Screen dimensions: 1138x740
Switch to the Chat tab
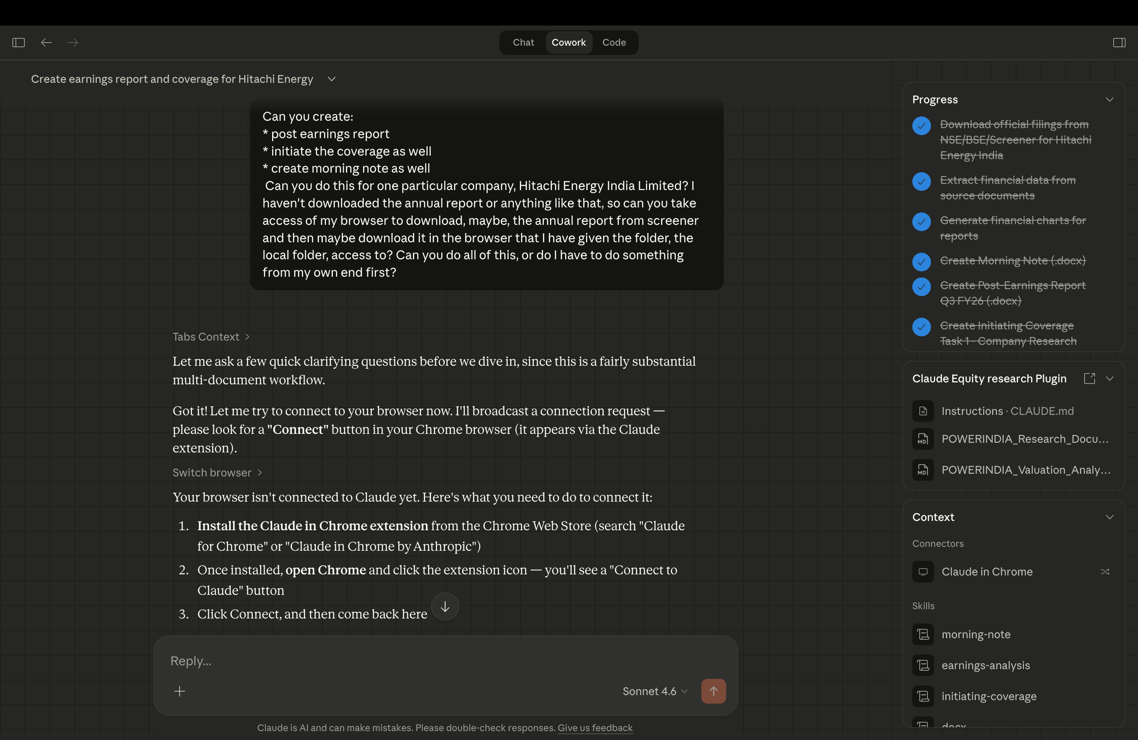(x=523, y=43)
